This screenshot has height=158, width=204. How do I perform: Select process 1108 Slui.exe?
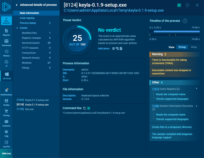point(25,109)
